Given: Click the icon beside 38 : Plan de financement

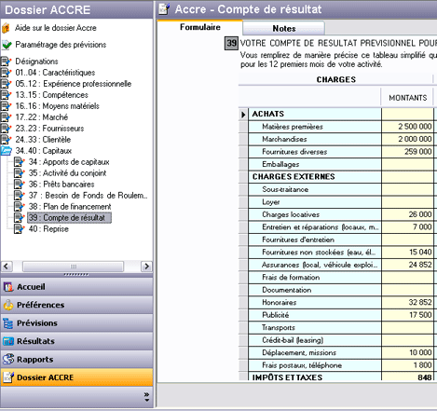Looking at the screenshot, I should 20,207.
